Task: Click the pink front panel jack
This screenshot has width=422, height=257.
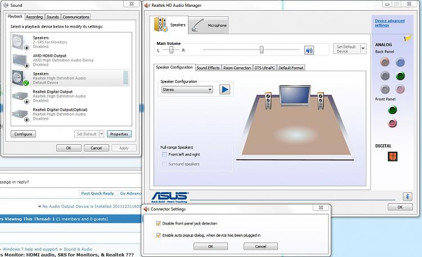Action: pyautogui.click(x=392, y=123)
